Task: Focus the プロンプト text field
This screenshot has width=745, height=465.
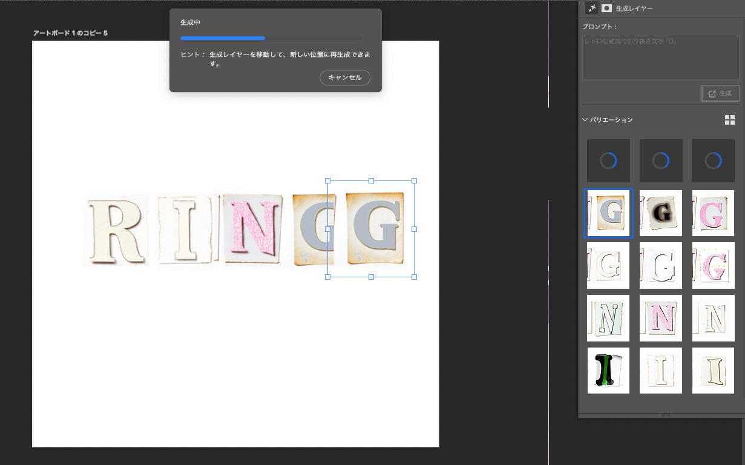Action: [x=660, y=58]
